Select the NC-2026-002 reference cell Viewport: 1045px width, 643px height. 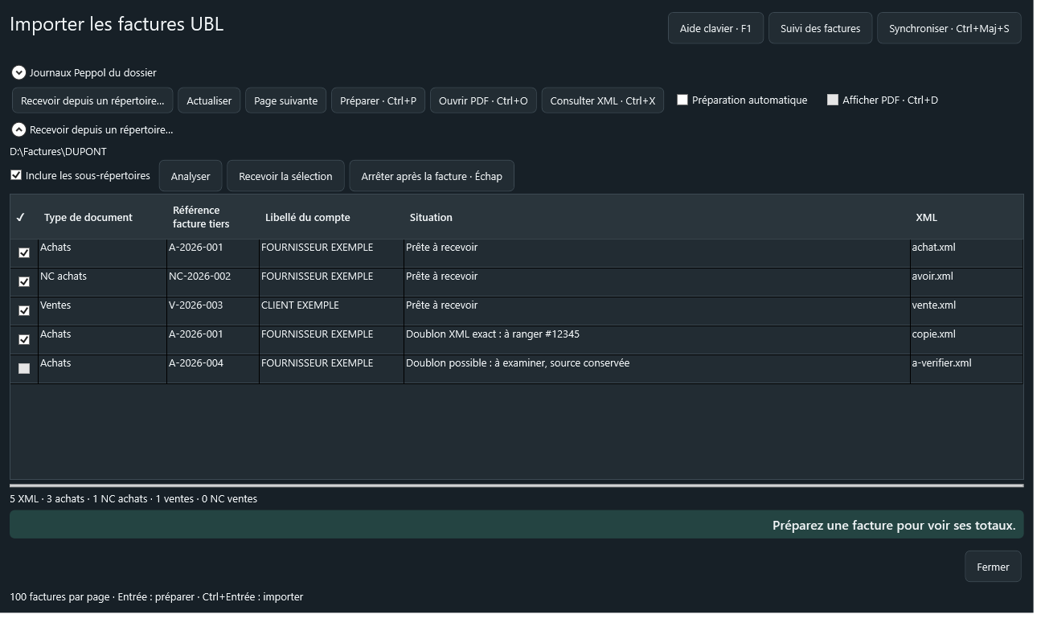[213, 282]
